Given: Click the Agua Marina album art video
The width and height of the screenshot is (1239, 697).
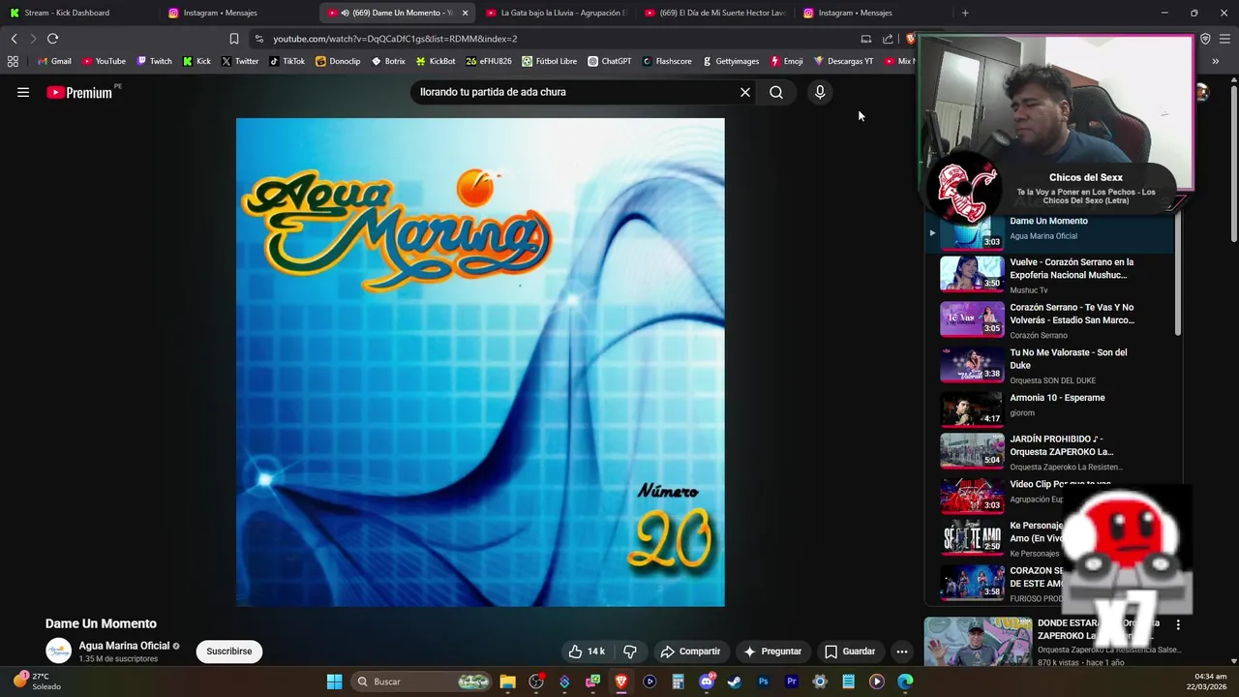Looking at the screenshot, I should click(x=480, y=362).
